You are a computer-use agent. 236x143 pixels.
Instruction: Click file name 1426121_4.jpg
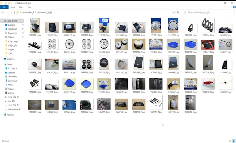pyautogui.click(x=69, y=73)
